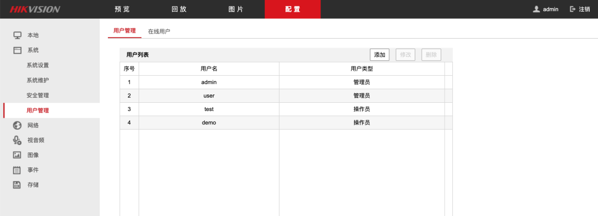This screenshot has width=598, height=216.
Task: Select the user row named user
Action: pyautogui.click(x=286, y=96)
